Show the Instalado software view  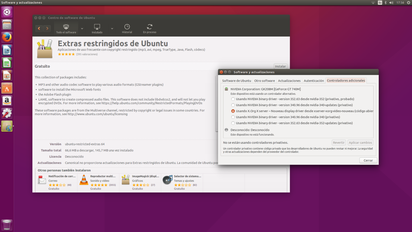click(97, 29)
